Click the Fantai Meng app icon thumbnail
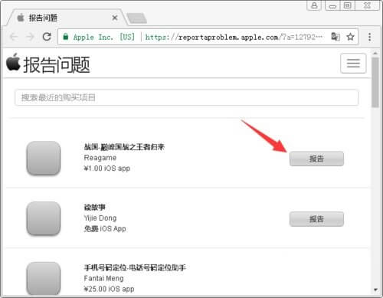This screenshot has height=298, width=383. point(44,279)
